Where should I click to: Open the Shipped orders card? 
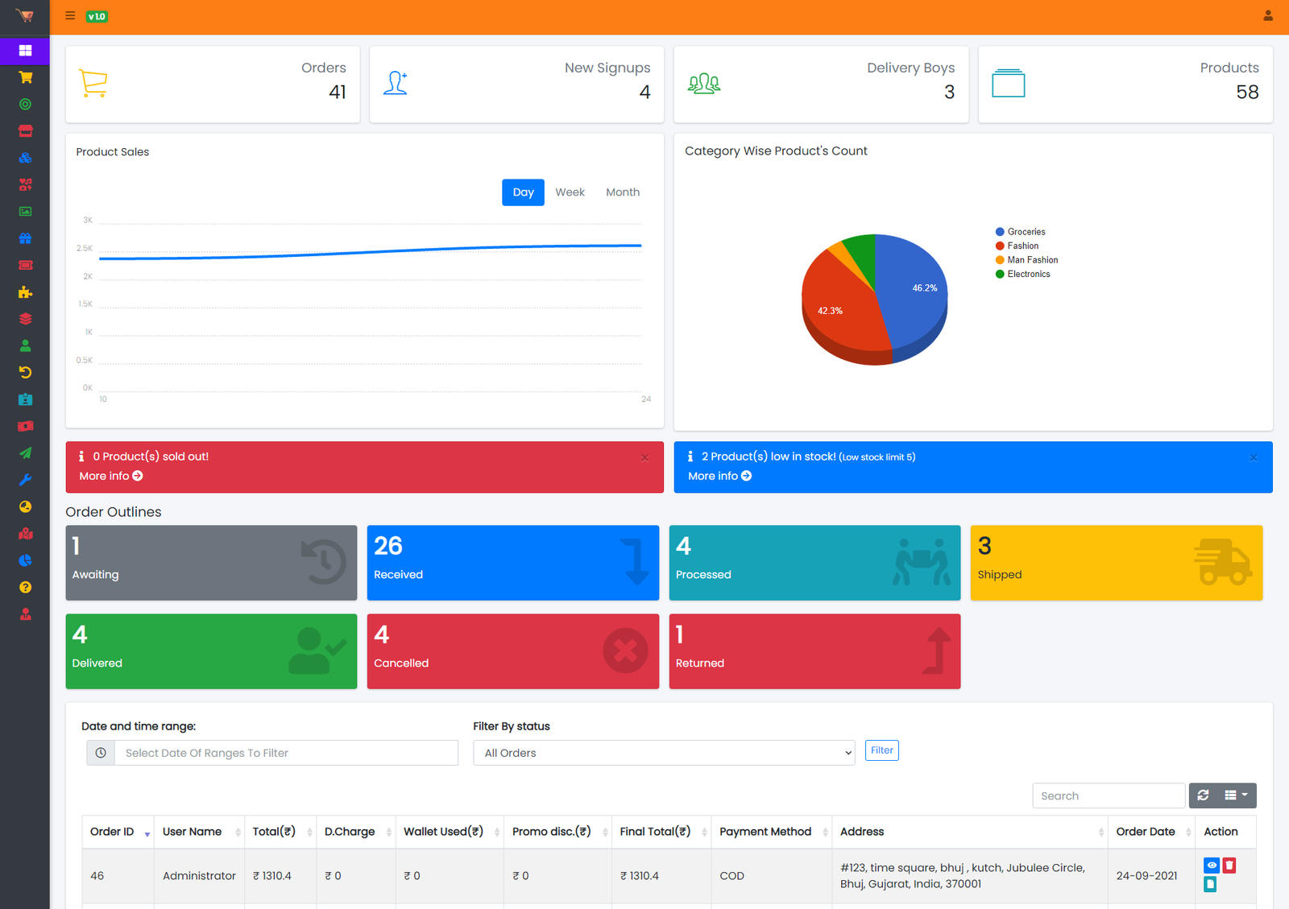[x=1117, y=563]
